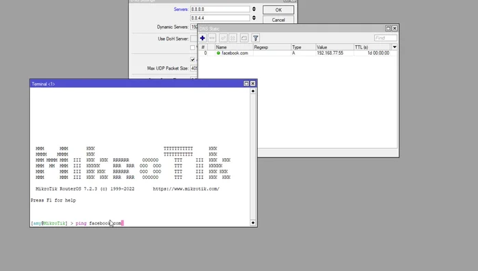Maximize the Terminal <1> window

(246, 84)
